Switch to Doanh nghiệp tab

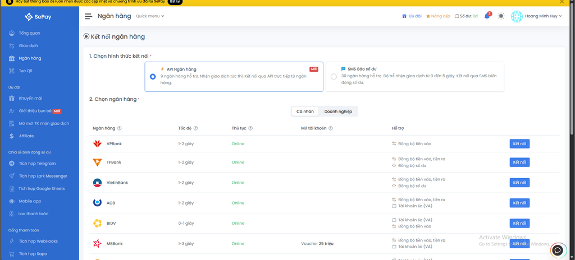(338, 112)
